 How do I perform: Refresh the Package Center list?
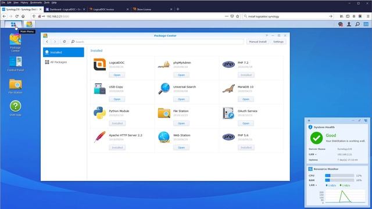pyautogui.click(x=65, y=42)
